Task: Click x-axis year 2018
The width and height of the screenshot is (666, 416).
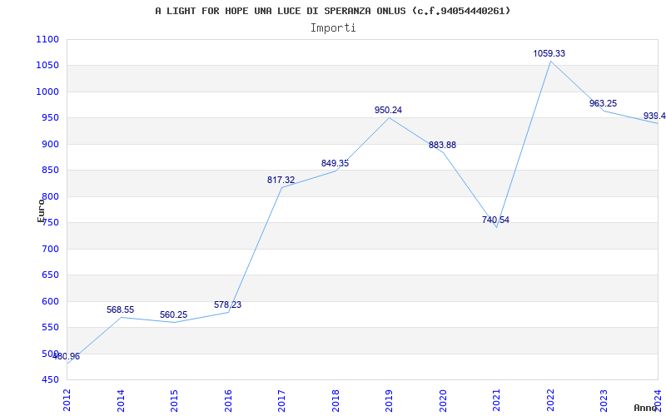Action: tap(335, 400)
